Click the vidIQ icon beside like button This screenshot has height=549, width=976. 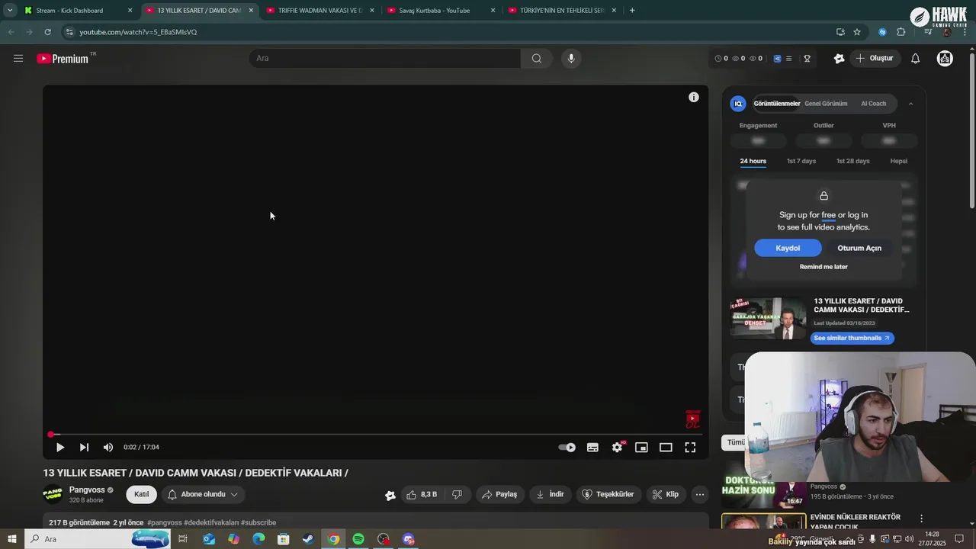(390, 496)
